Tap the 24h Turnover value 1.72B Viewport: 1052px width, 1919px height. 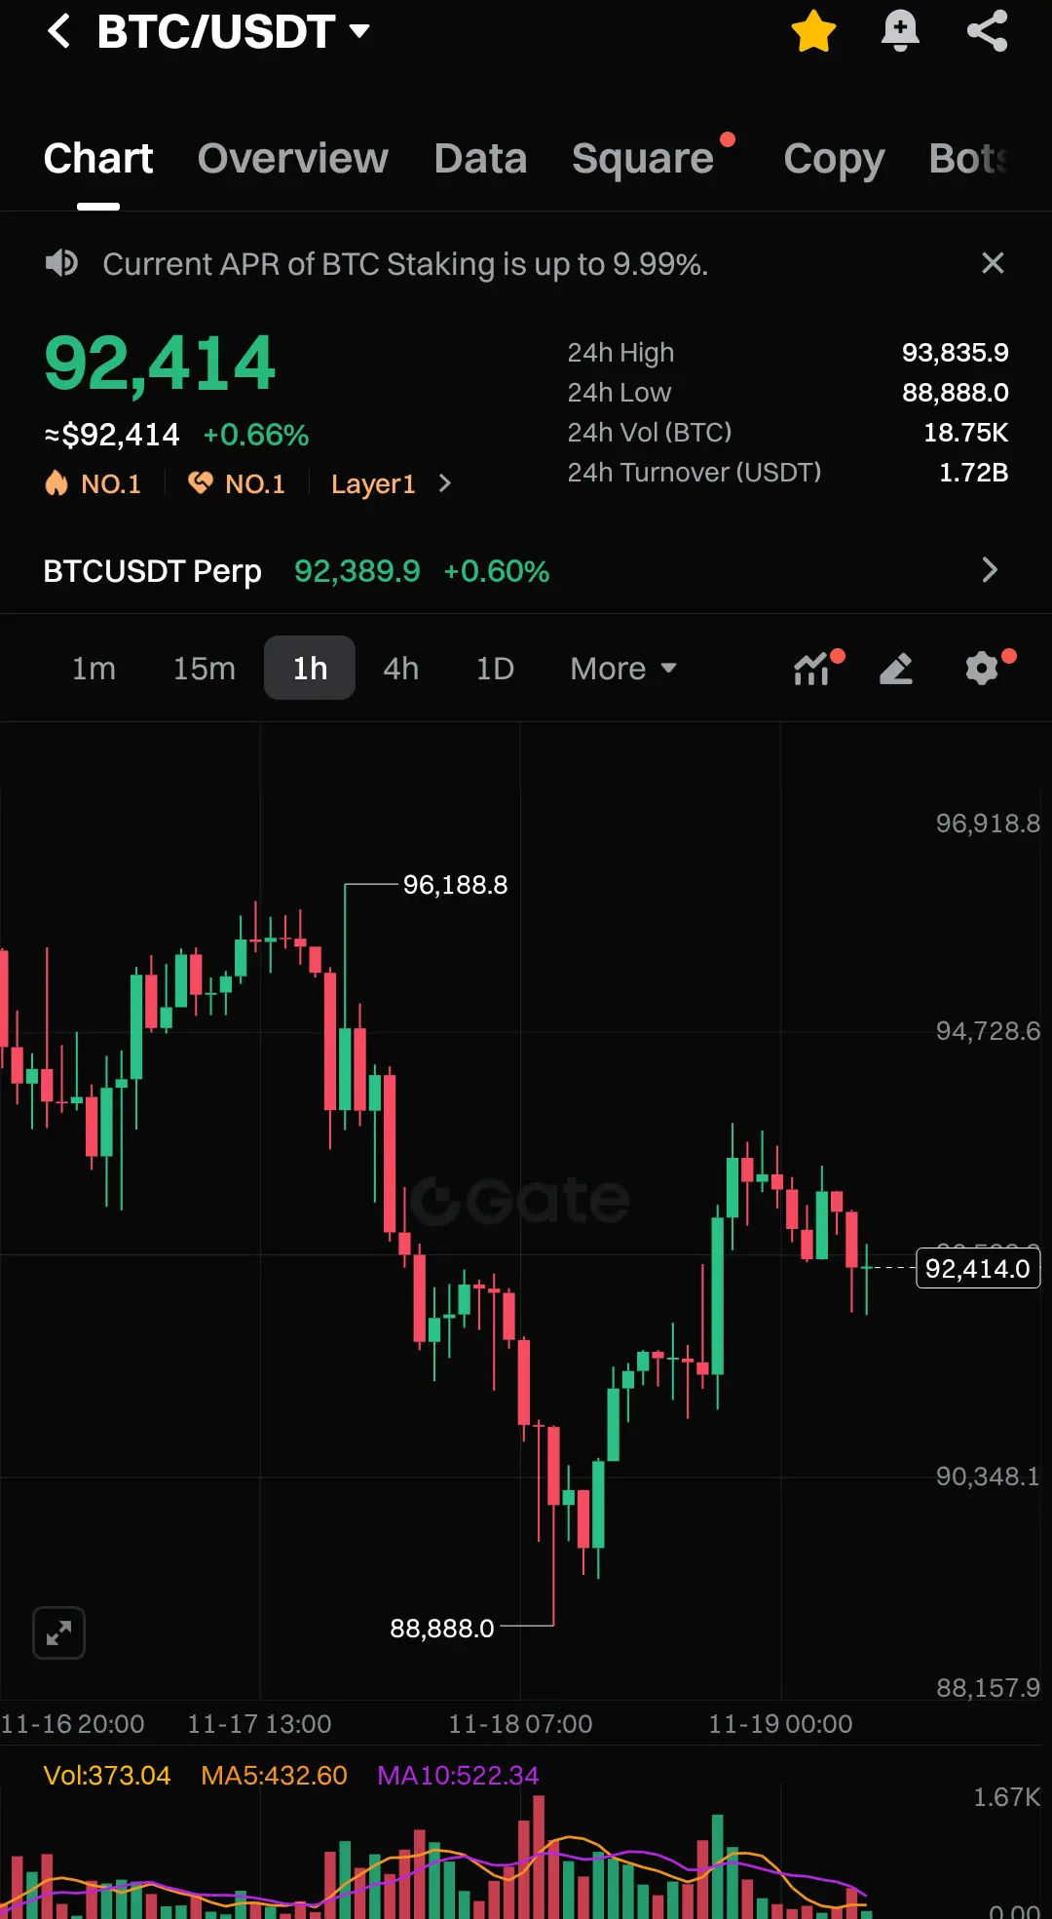pos(974,473)
